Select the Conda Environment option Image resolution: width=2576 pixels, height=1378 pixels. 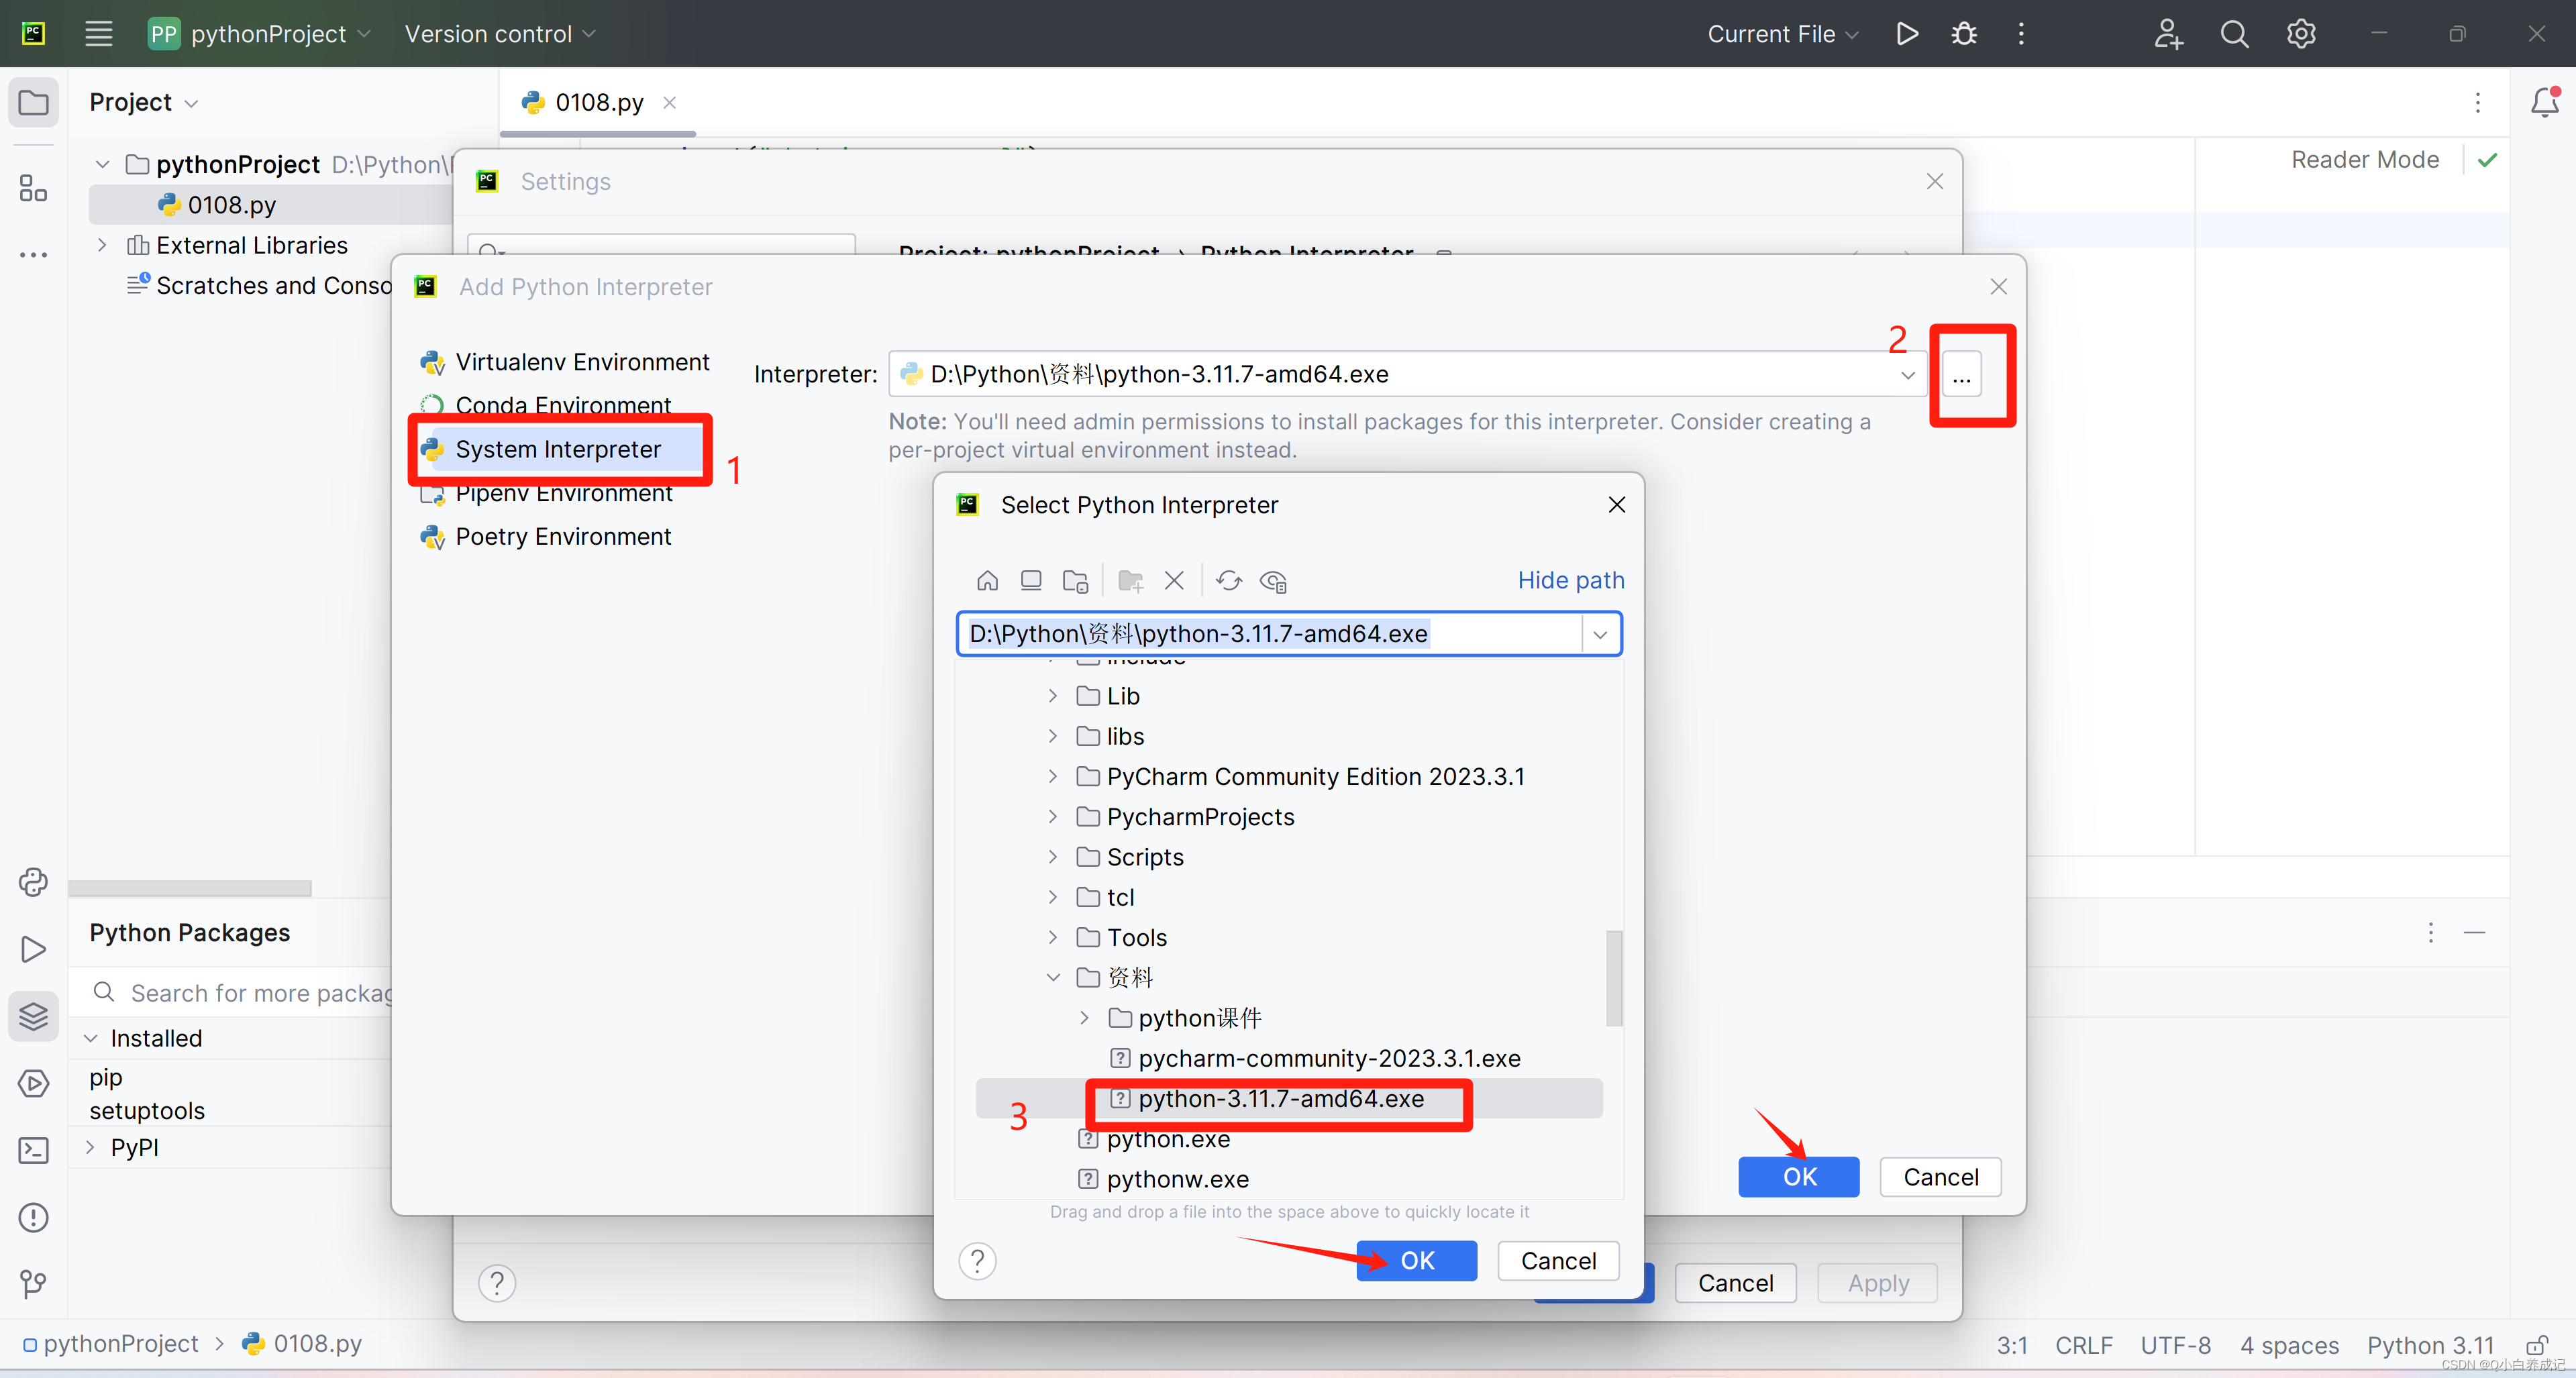tap(562, 405)
